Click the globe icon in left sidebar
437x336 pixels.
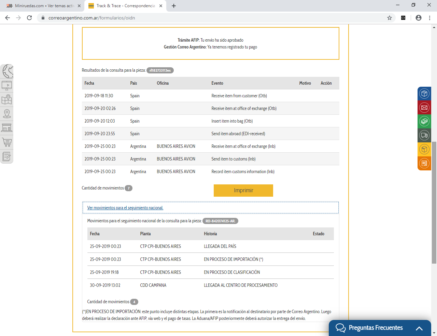coord(8,71)
